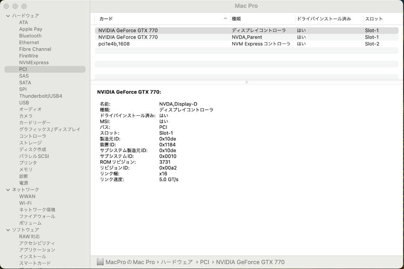Select メモリ in the sidebar

(26, 170)
